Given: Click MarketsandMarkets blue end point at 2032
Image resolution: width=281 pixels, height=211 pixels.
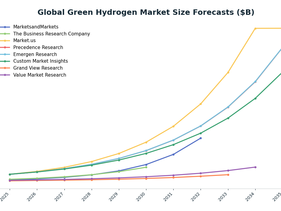Looking at the screenshot, I should [201, 138].
